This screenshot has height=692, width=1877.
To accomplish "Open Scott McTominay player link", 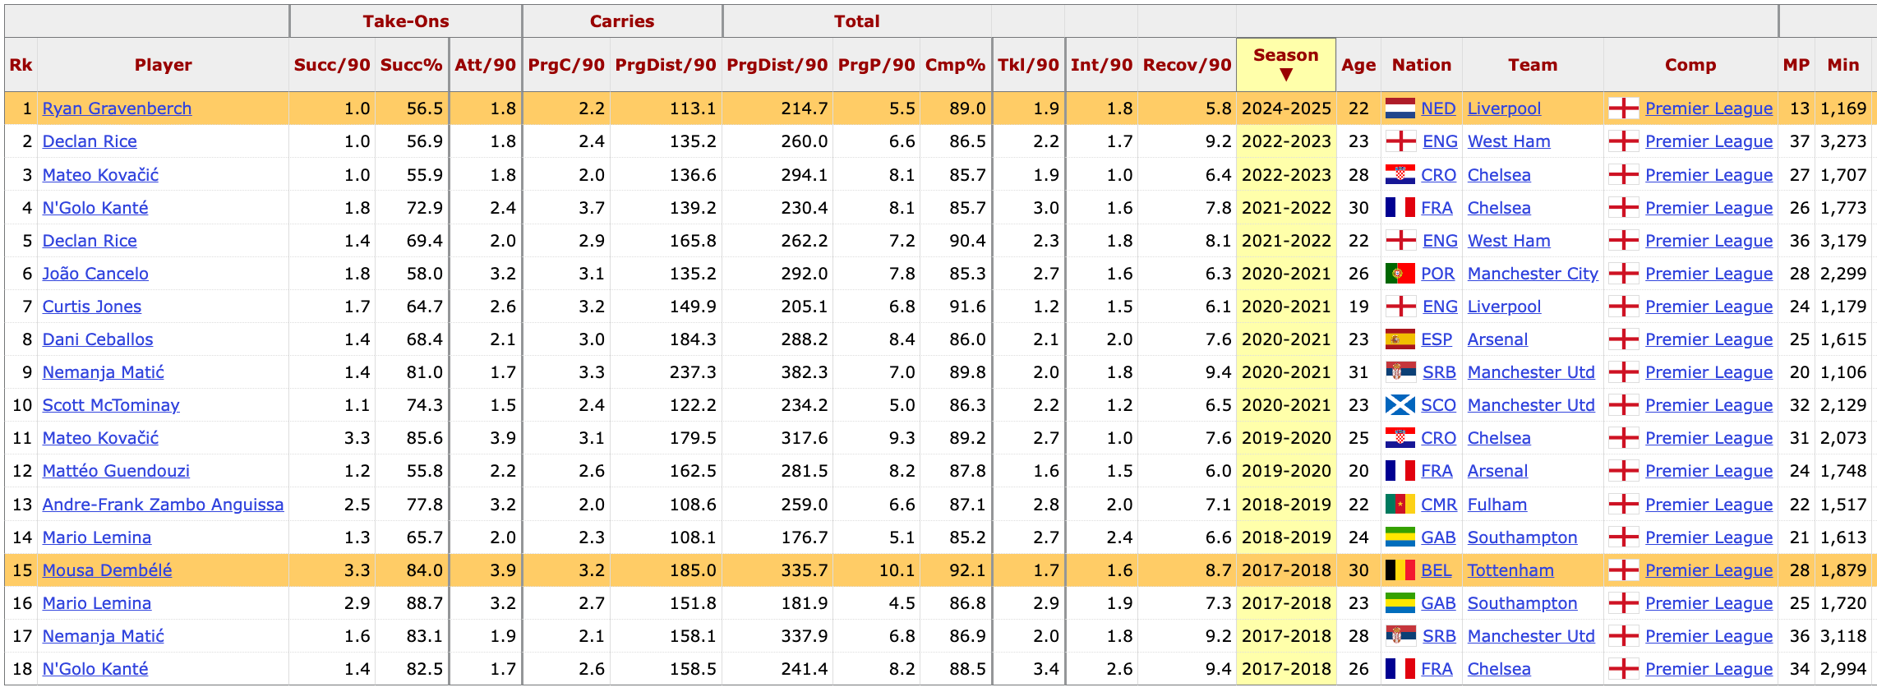I will [111, 405].
